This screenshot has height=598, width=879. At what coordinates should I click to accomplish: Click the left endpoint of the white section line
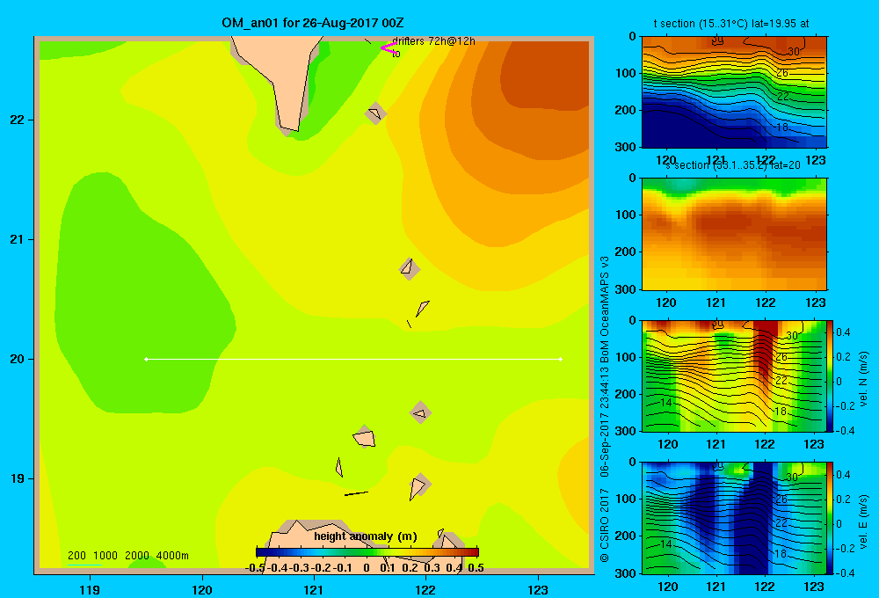[146, 359]
